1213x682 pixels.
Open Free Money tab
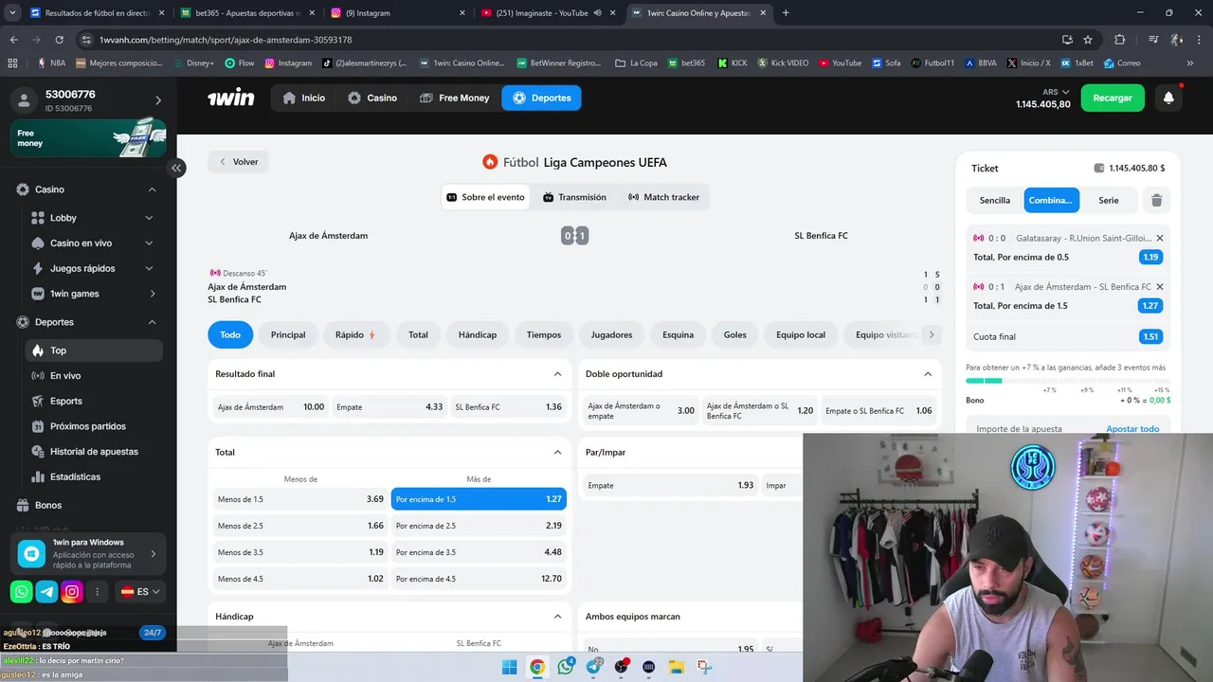454,98
